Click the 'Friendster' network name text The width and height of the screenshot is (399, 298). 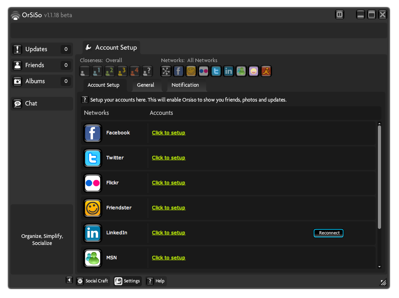[119, 208]
